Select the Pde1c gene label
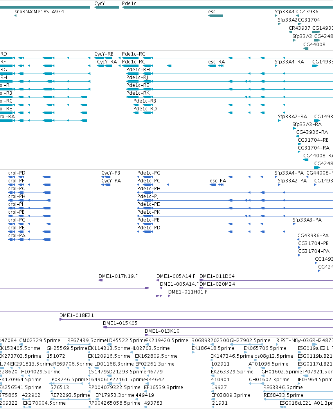The height and width of the screenshot is (409, 333). click(x=129, y=4)
